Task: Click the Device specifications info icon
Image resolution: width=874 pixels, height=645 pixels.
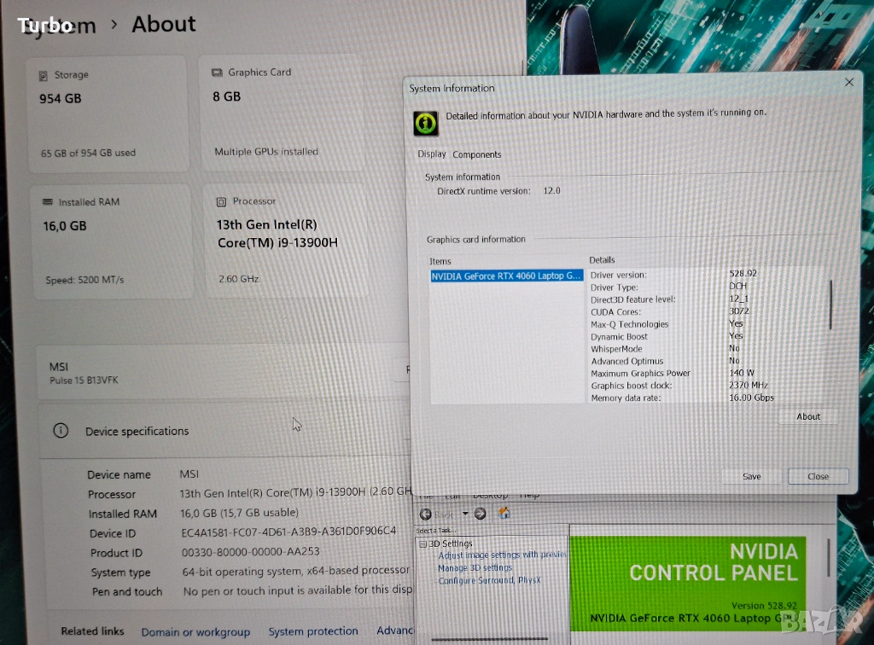Action: click(x=61, y=431)
